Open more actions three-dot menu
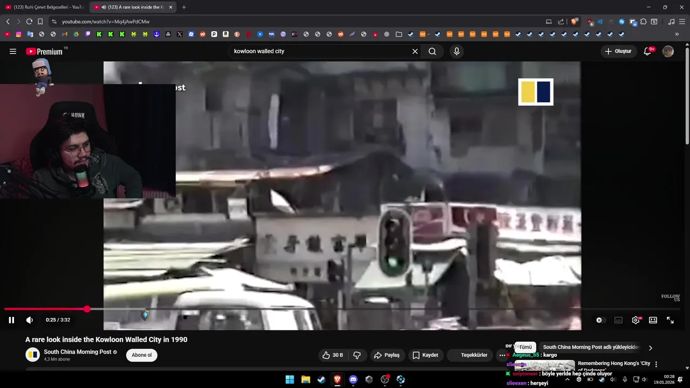The width and height of the screenshot is (690, 388). (x=502, y=355)
